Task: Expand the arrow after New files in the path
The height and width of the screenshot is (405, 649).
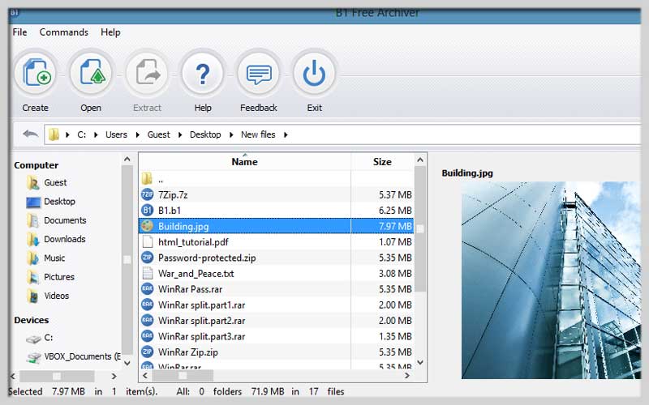Action: pyautogui.click(x=286, y=134)
